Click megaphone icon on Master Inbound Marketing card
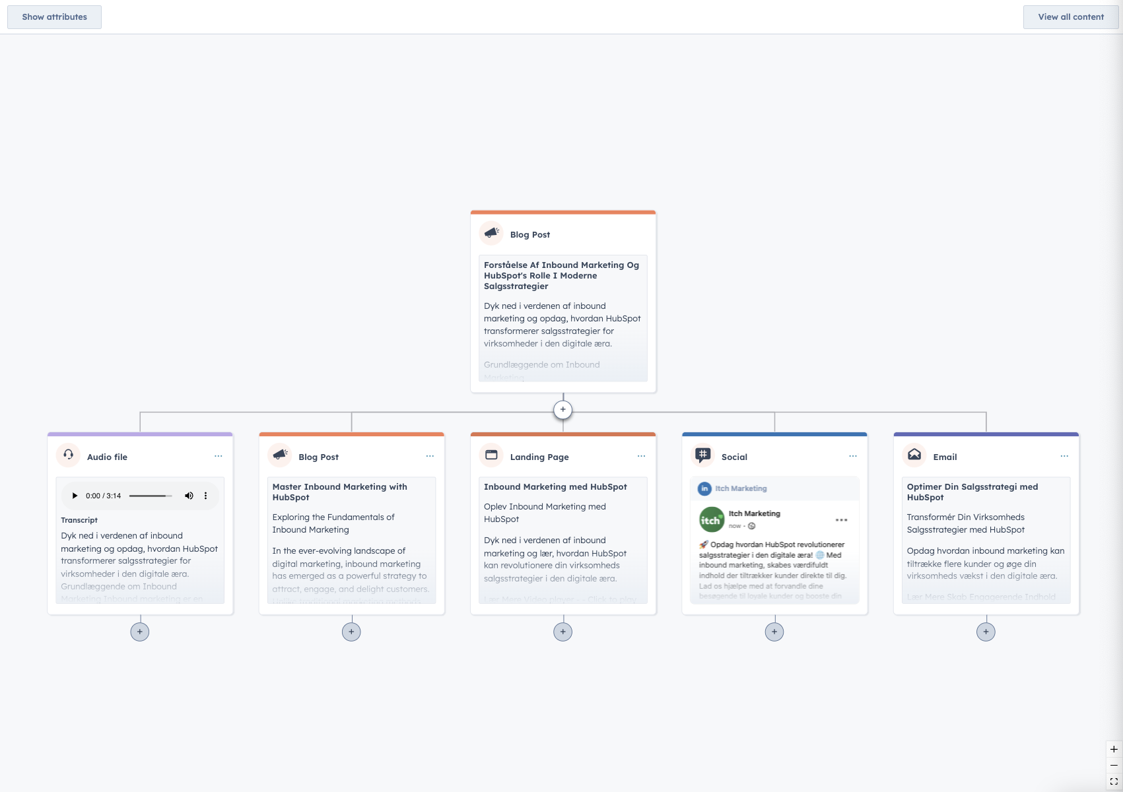 [x=280, y=456]
